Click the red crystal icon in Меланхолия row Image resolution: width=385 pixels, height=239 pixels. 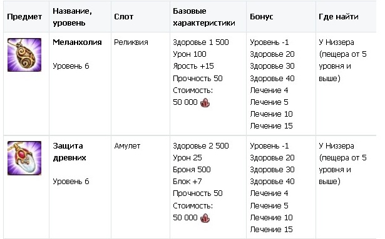(205, 102)
